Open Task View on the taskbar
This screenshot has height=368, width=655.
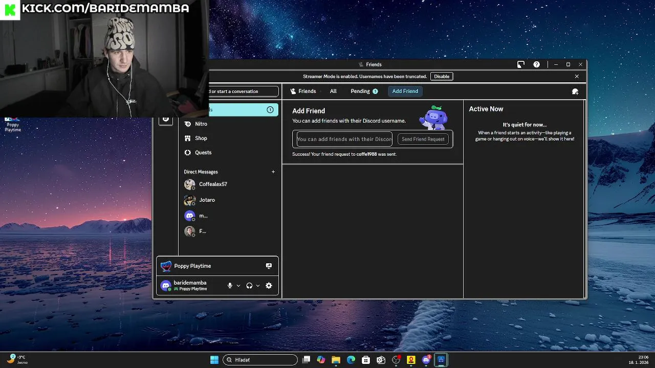pos(306,360)
